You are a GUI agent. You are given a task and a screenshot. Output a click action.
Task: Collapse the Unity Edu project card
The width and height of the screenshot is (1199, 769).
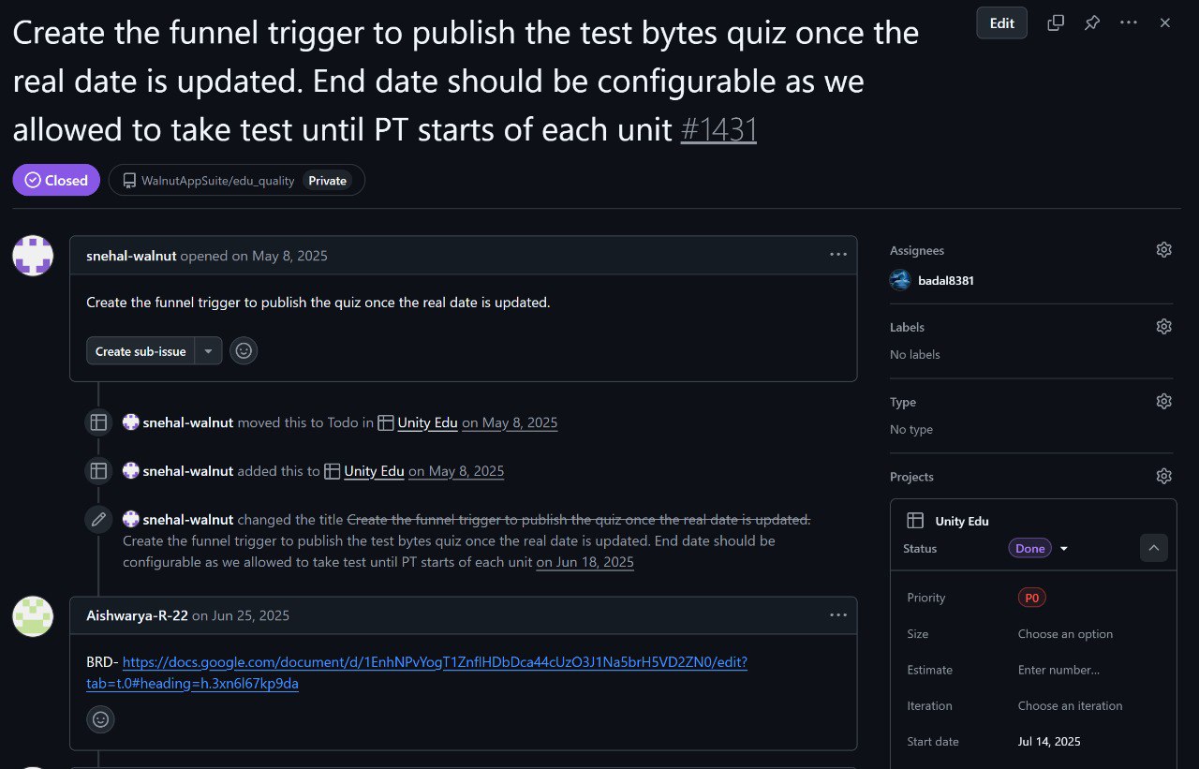[x=1153, y=548]
